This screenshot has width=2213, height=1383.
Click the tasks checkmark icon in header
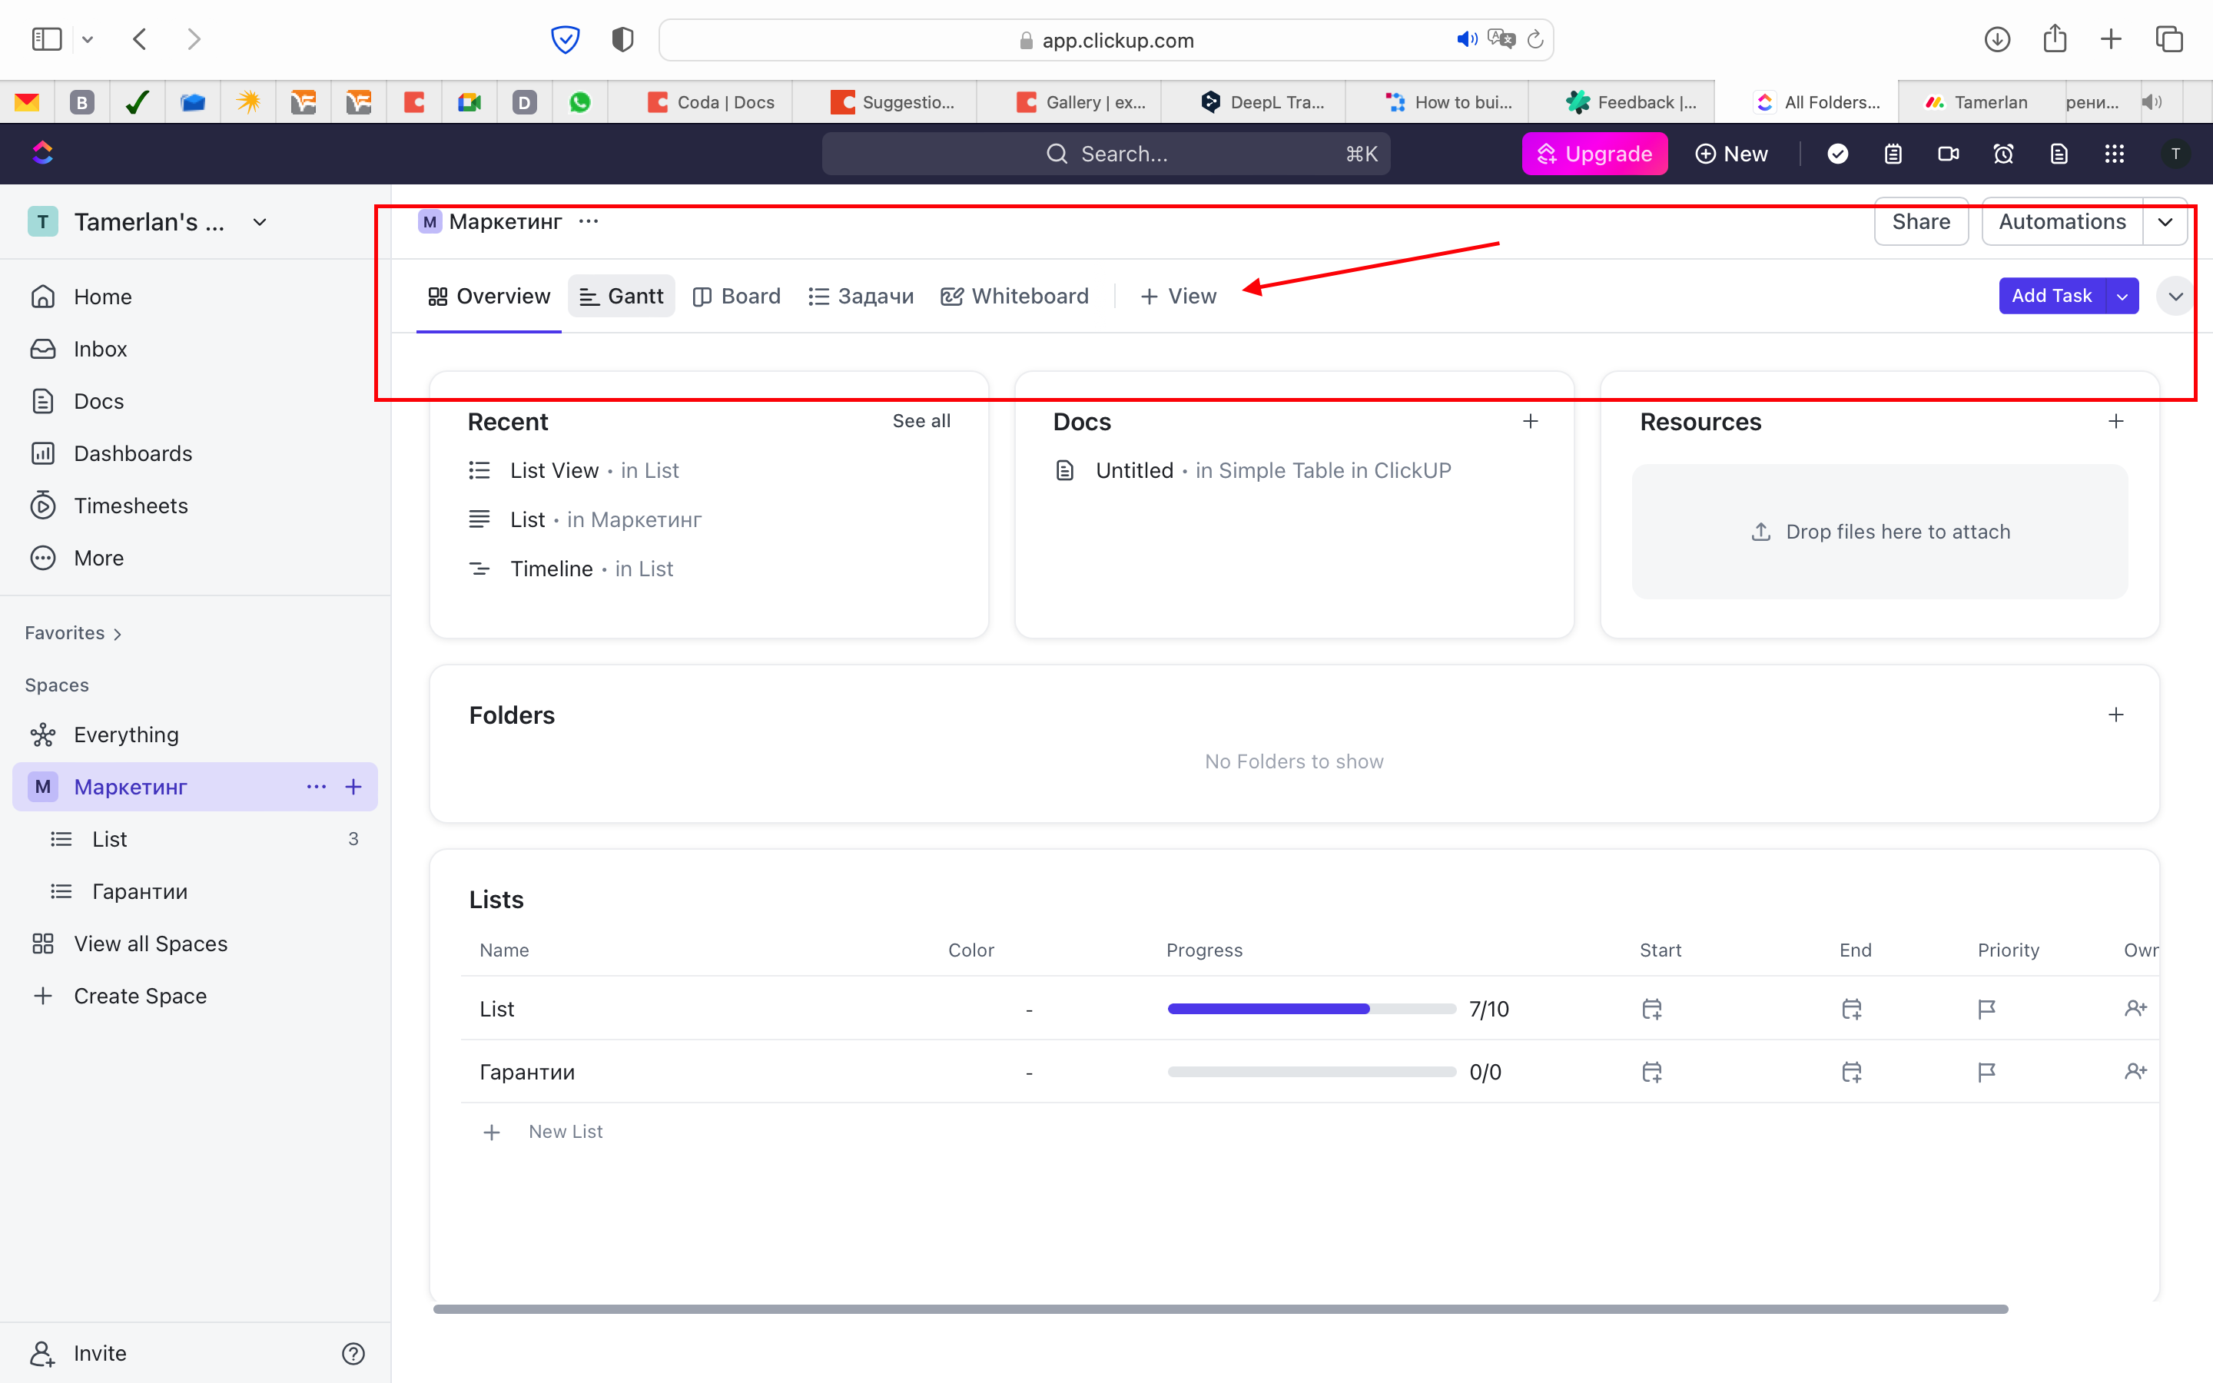pos(1837,154)
